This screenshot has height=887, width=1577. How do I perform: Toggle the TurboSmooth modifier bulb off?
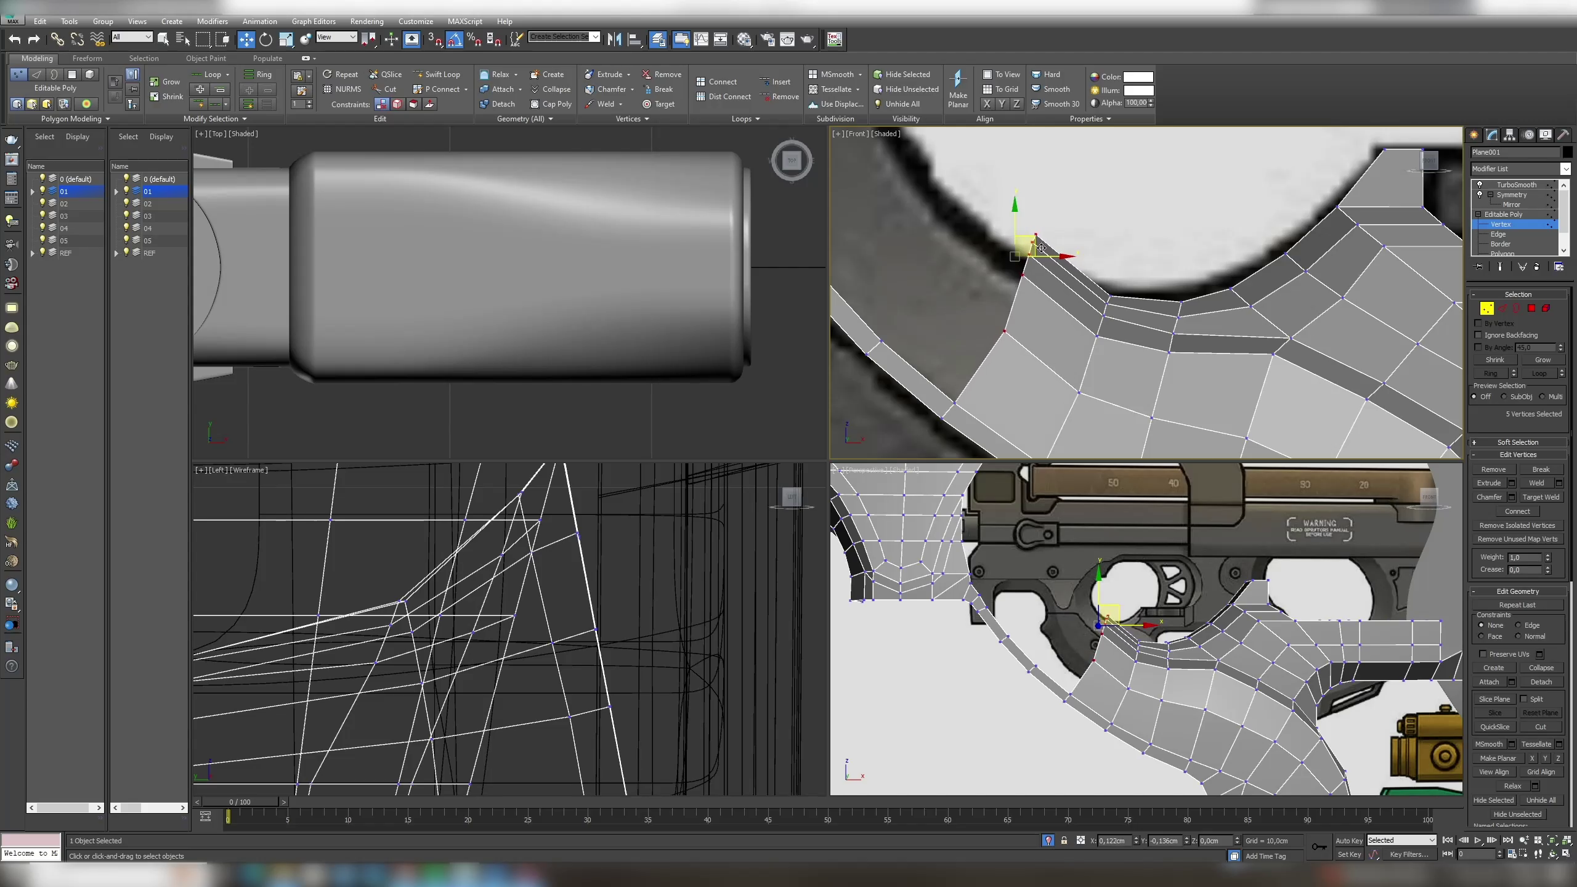(x=1480, y=185)
